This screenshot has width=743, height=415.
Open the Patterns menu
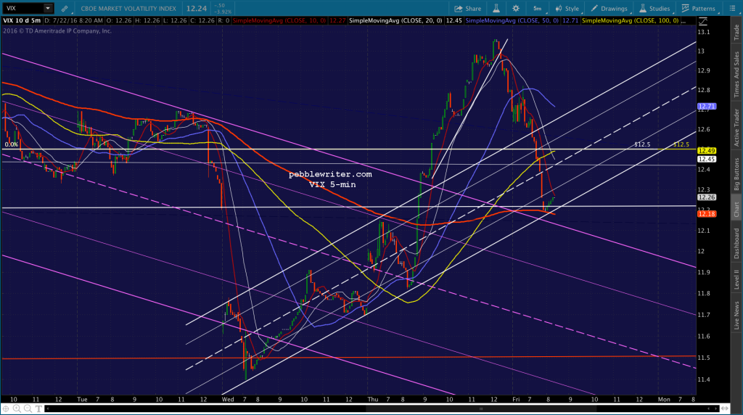(699, 9)
